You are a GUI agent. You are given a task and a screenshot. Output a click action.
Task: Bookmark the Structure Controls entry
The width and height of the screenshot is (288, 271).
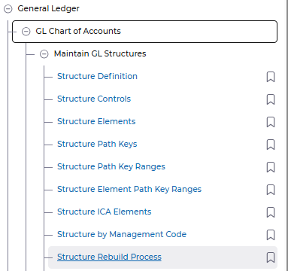(271, 99)
